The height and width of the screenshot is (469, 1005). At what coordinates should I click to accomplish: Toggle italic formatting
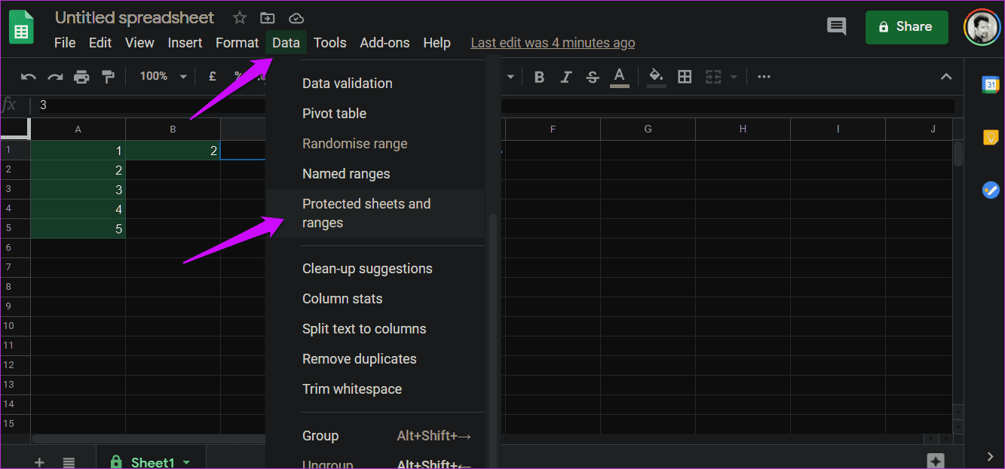566,76
